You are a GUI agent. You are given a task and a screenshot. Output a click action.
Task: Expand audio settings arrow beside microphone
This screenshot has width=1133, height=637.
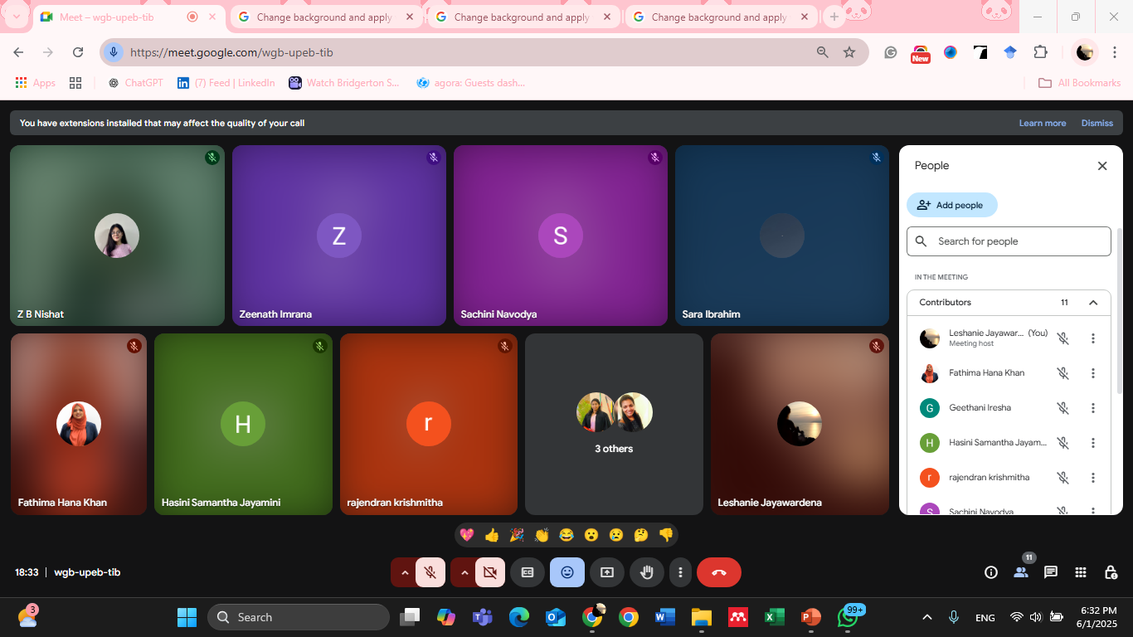click(x=405, y=572)
